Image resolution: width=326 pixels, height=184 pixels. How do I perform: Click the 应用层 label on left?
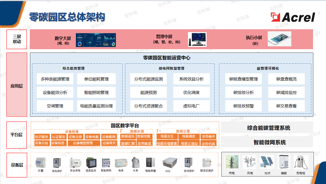[x=17, y=86]
